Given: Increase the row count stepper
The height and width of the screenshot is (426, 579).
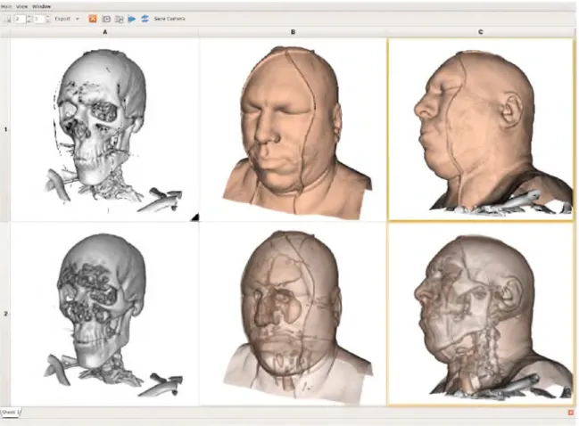Looking at the screenshot, I should click(29, 17).
